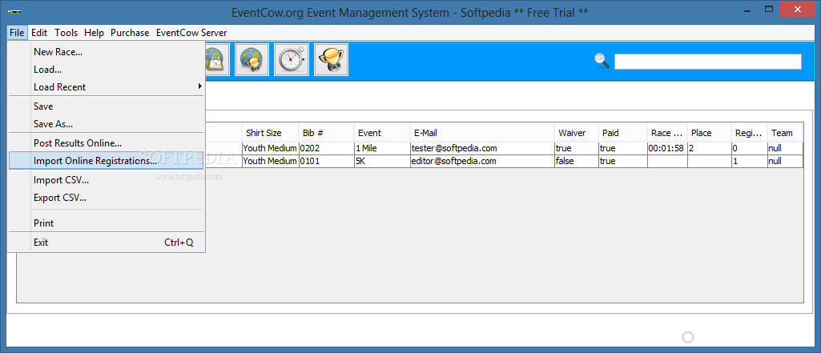Click the 1 Mile event cell
Image resolution: width=821 pixels, height=353 pixels.
click(382, 149)
